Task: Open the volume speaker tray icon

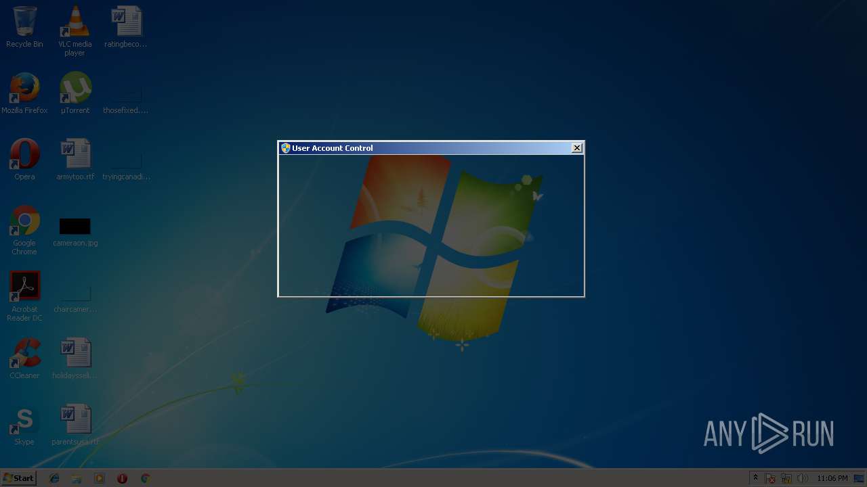Action: (x=803, y=478)
